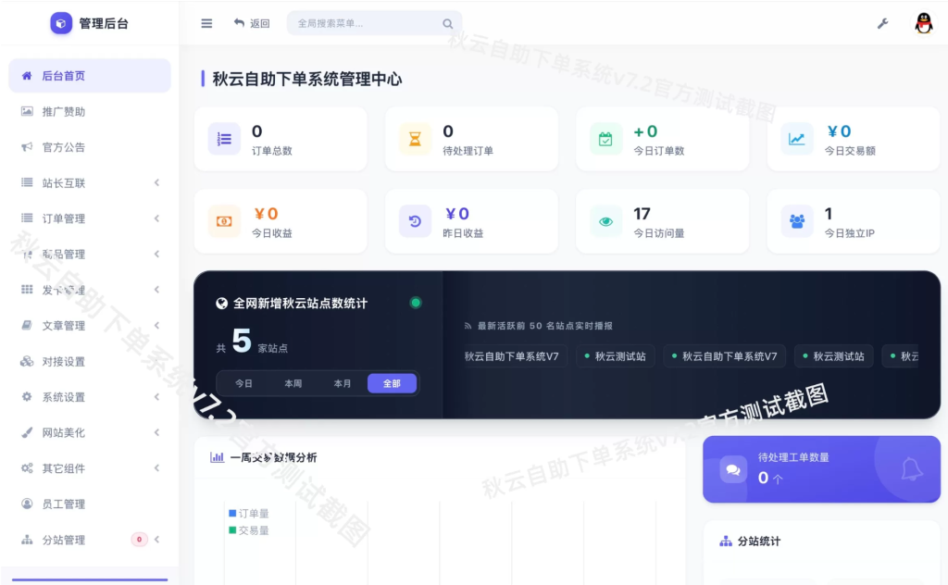Click the picture icon beside 推广赞助
Screen dimensions: 948x585
point(27,111)
